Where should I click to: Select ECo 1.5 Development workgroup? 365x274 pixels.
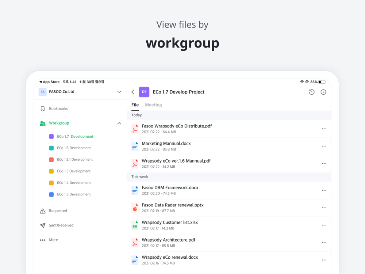tap(74, 171)
